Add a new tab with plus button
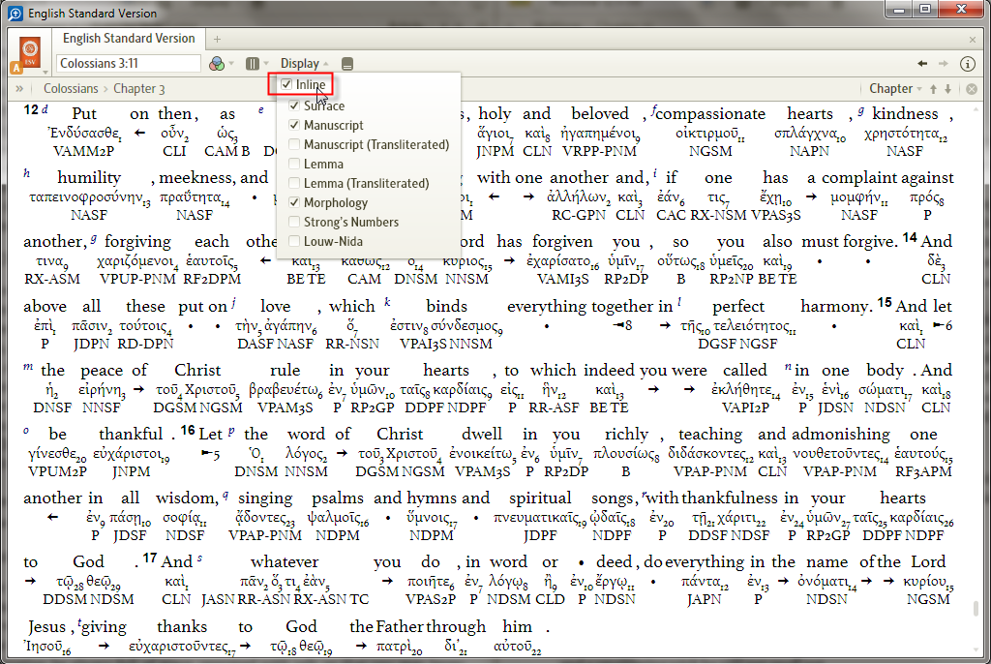The width and height of the screenshot is (991, 664). [217, 40]
